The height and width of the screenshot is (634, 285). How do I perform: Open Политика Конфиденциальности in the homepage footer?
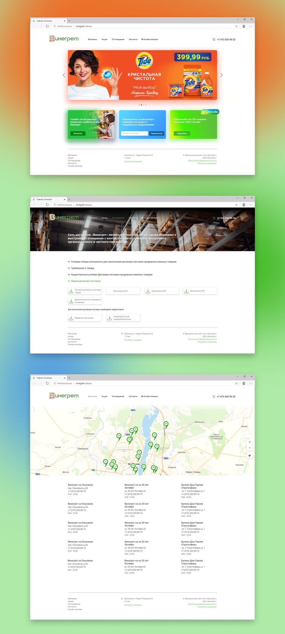[202, 161]
